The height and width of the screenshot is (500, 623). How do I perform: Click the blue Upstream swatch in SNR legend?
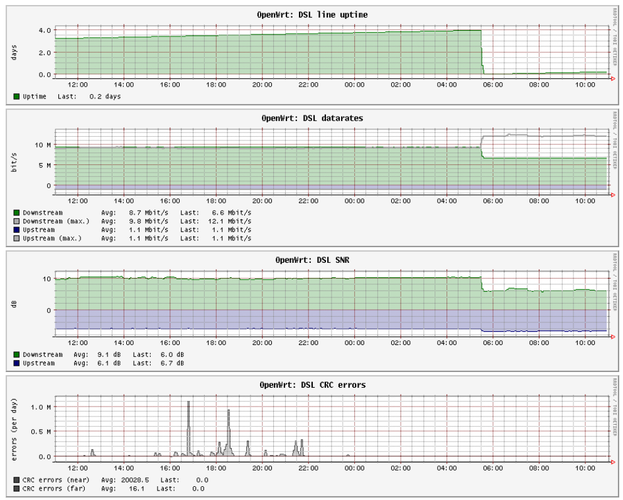pos(16,363)
